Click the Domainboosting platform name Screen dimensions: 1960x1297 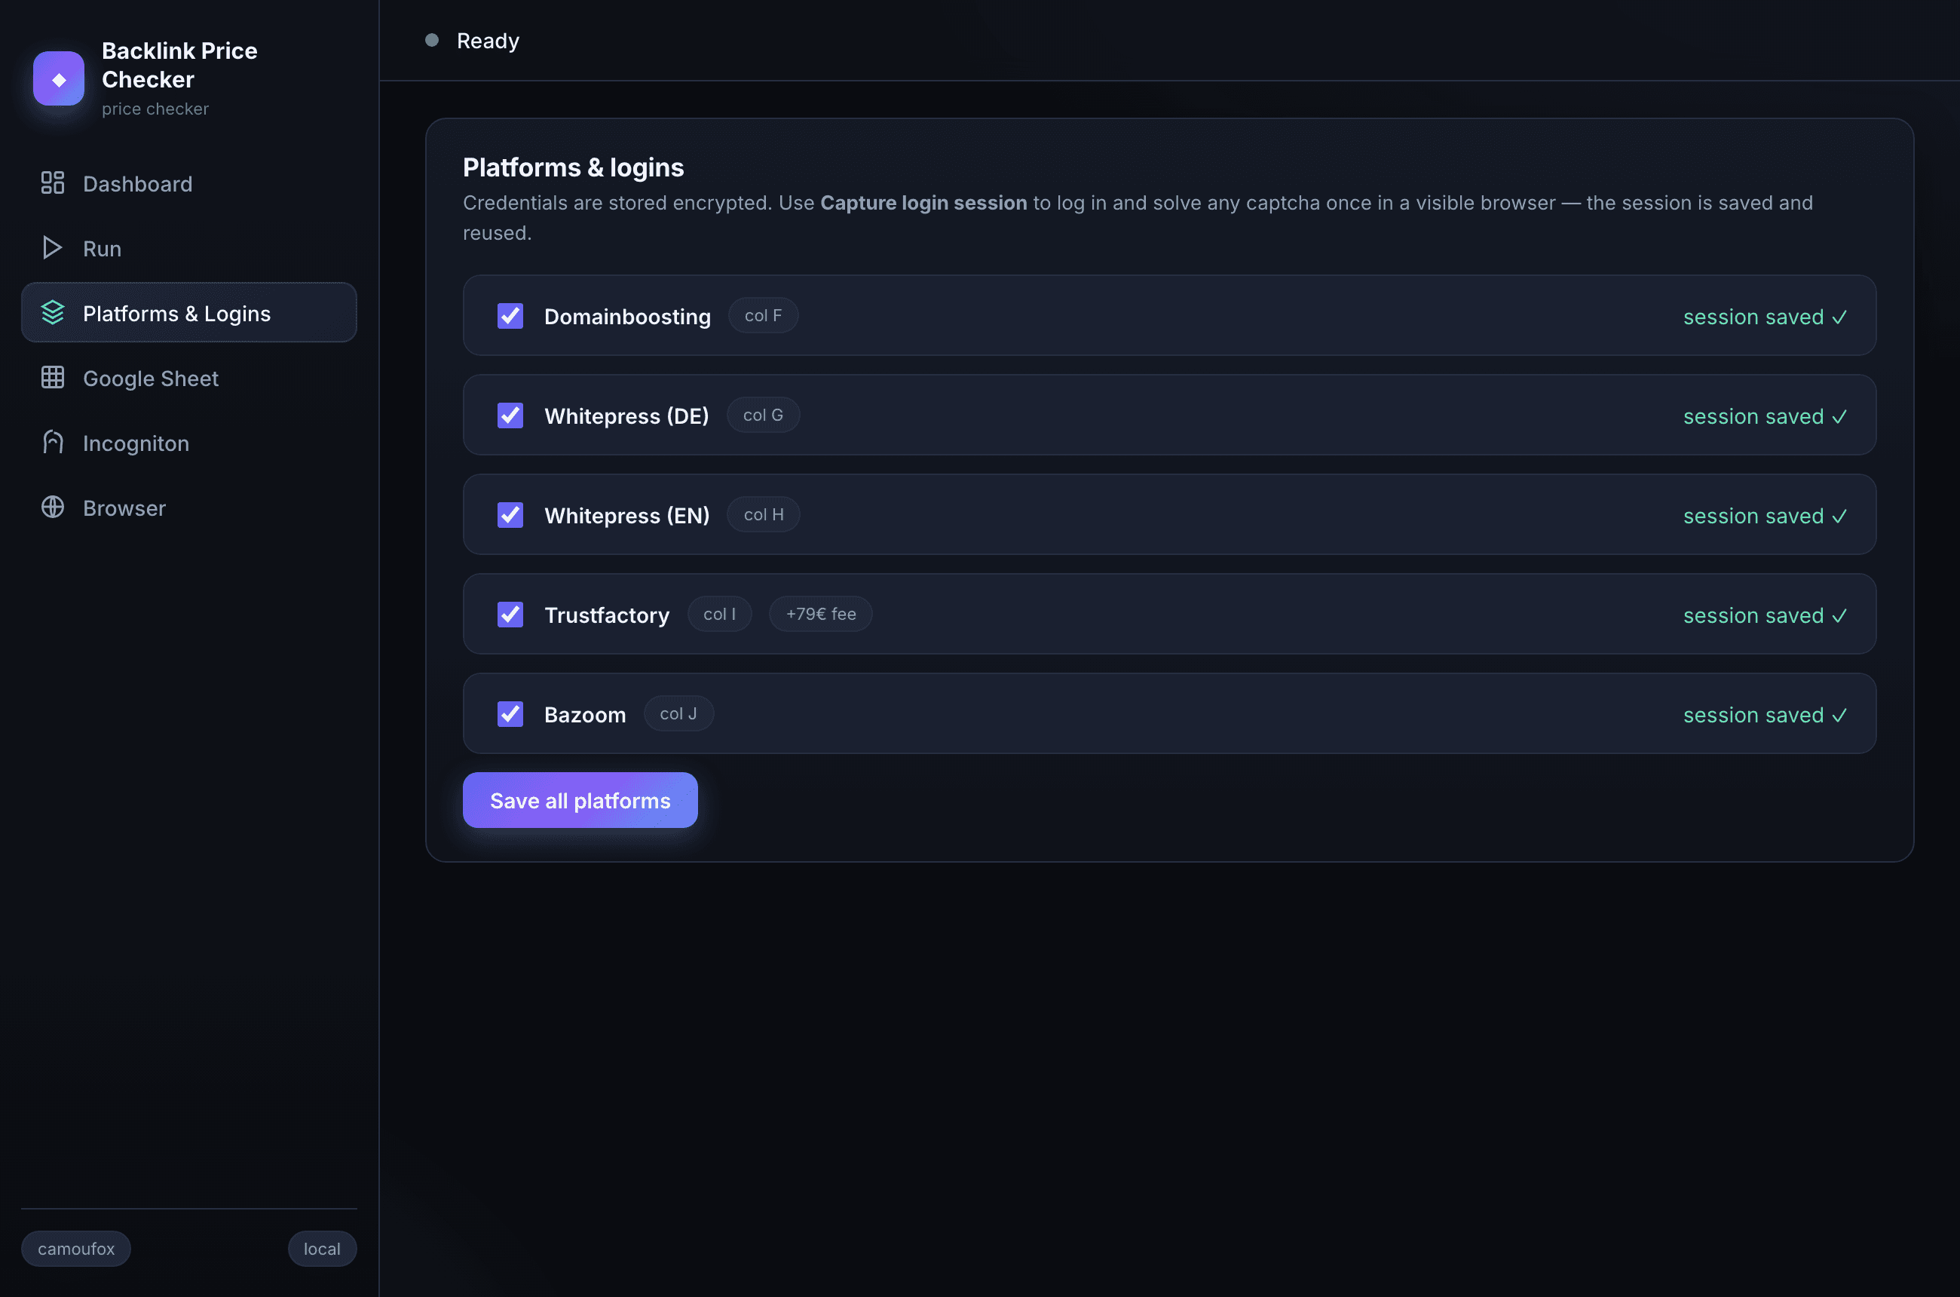pos(627,317)
